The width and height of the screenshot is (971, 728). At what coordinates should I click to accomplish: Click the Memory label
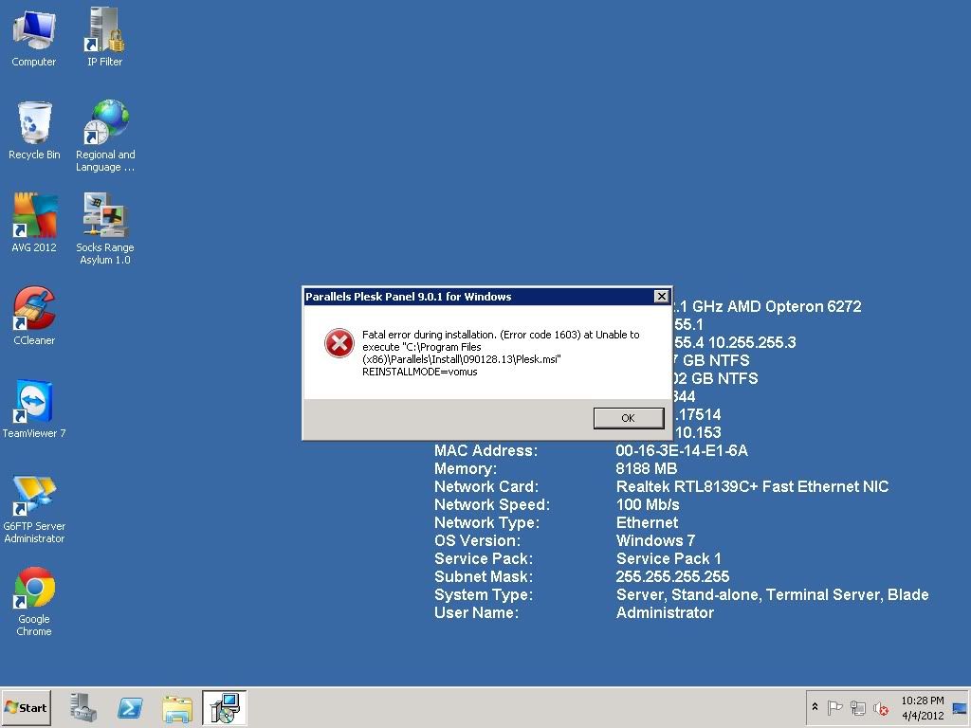[466, 468]
